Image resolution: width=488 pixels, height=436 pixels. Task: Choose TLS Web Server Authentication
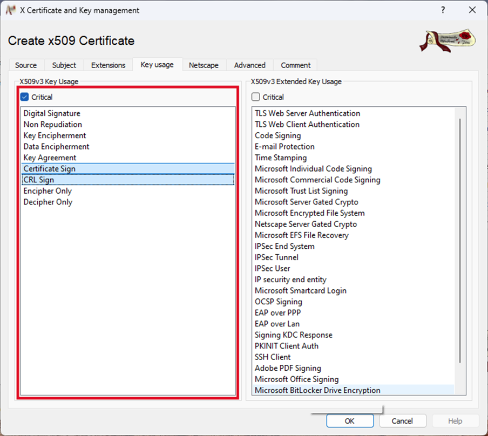pyautogui.click(x=307, y=113)
